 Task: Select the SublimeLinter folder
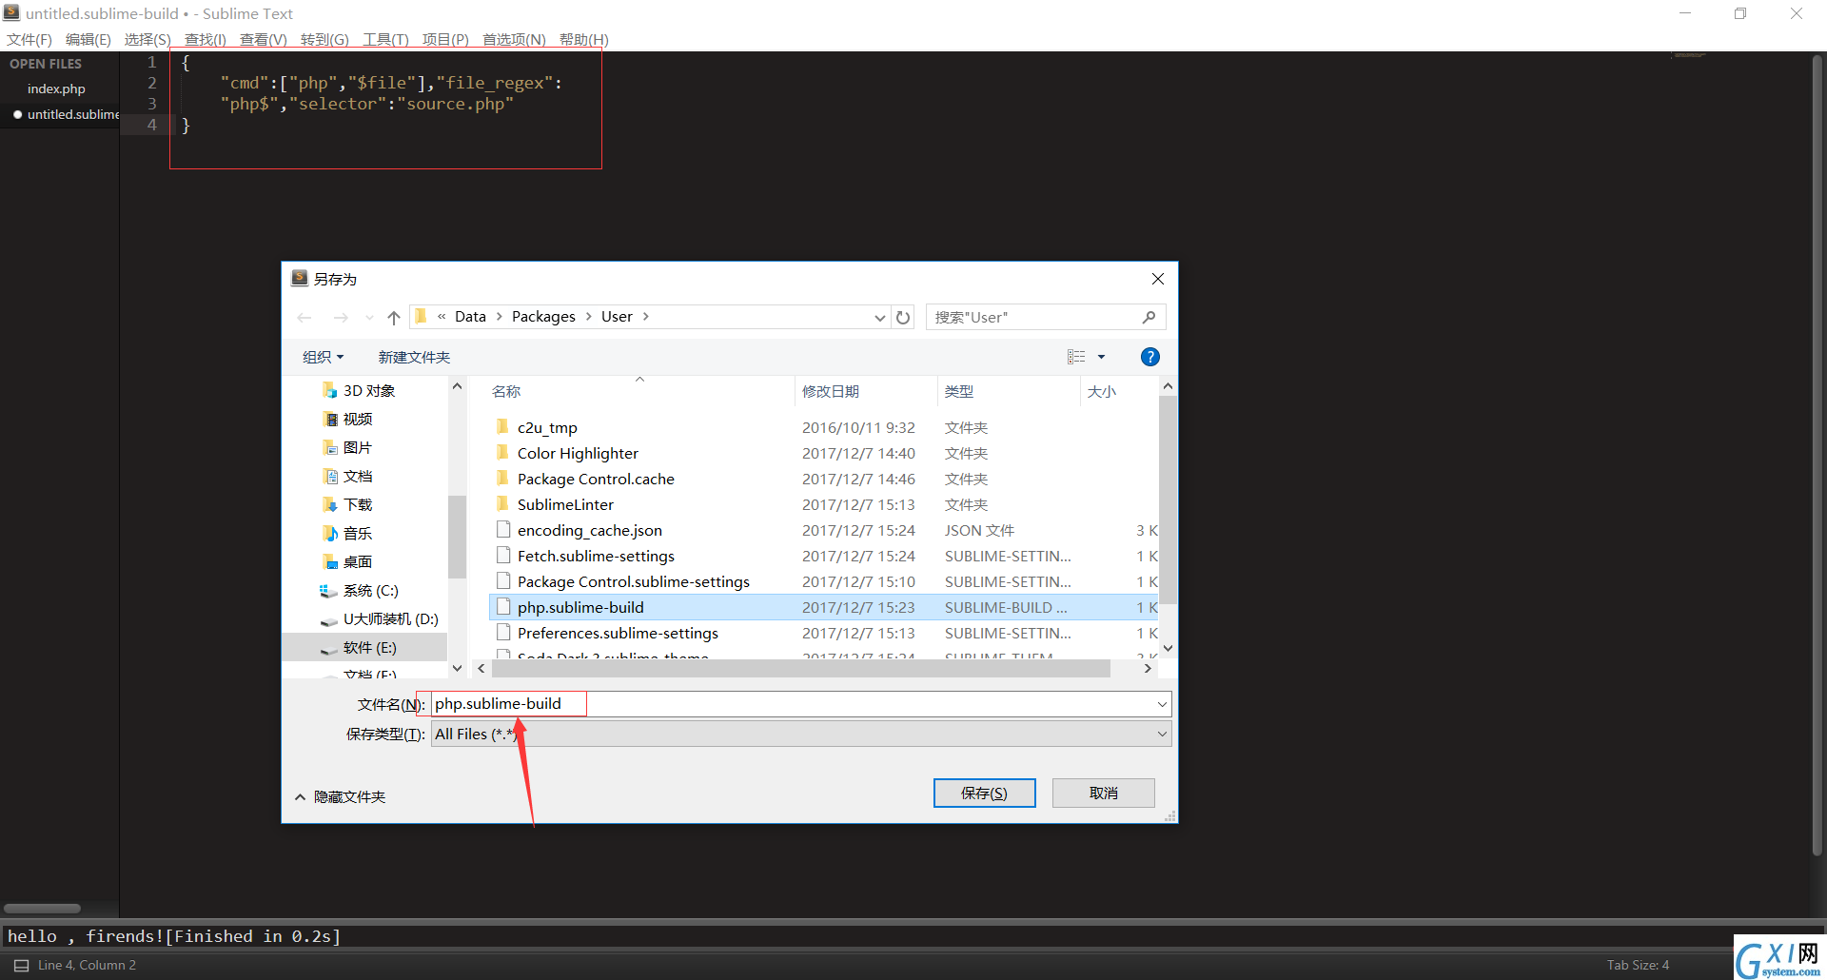pyautogui.click(x=565, y=505)
